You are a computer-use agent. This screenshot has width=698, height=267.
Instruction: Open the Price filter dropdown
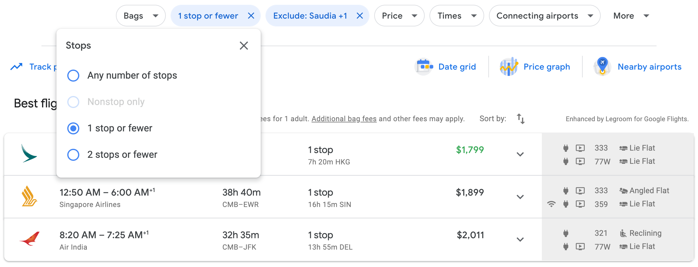pos(399,16)
